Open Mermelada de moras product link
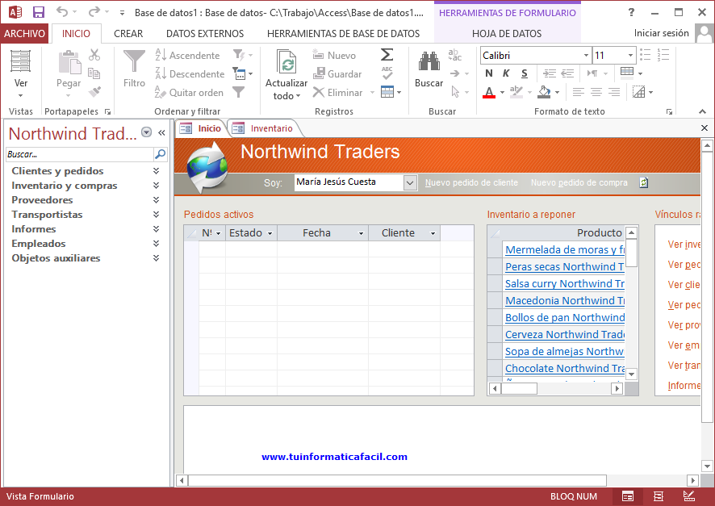This screenshot has height=506, width=715. tap(565, 250)
